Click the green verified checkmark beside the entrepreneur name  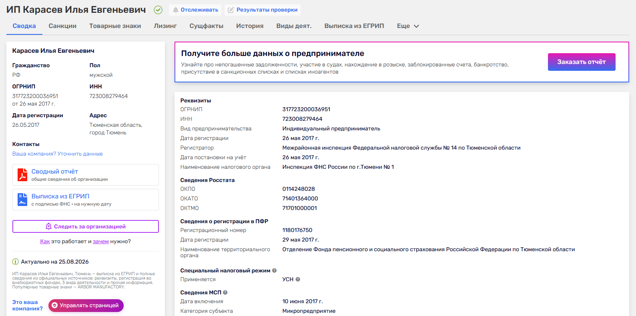[158, 10]
